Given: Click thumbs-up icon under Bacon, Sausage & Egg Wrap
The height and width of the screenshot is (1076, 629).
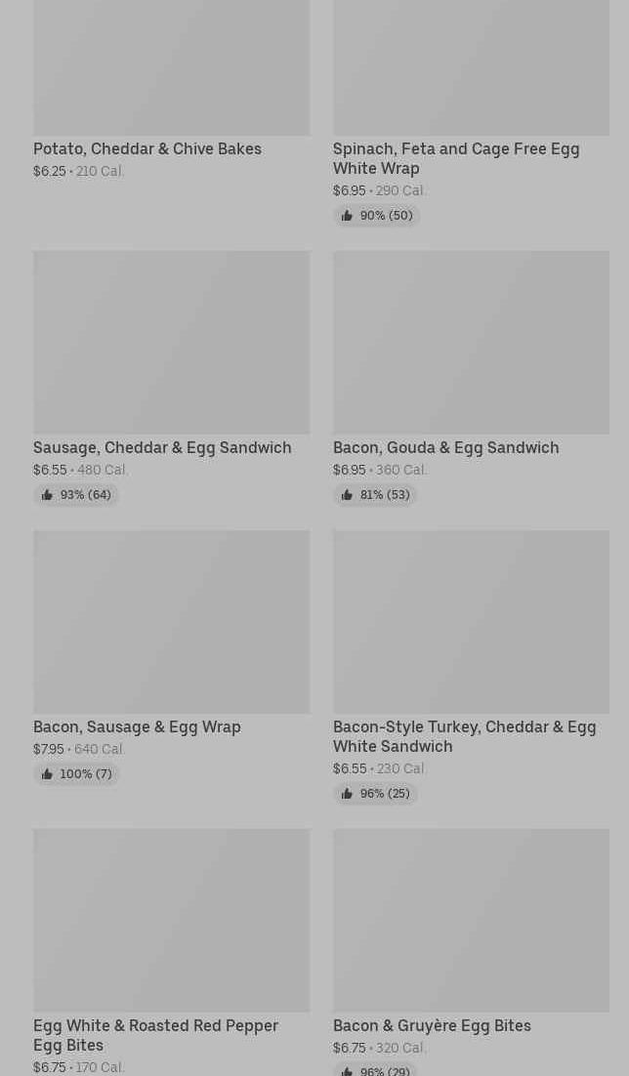Looking at the screenshot, I should 47,774.
